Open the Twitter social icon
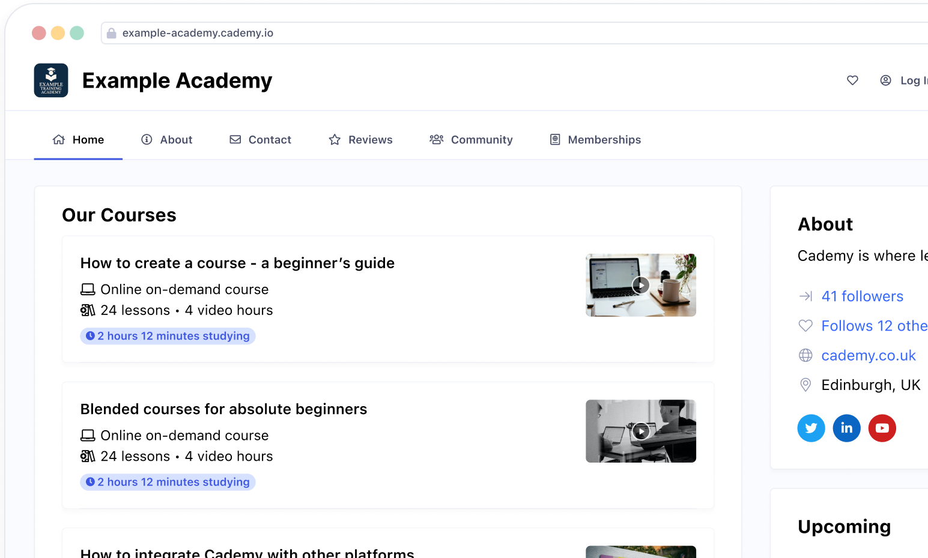Image resolution: width=928 pixels, height=558 pixels. 811,428
